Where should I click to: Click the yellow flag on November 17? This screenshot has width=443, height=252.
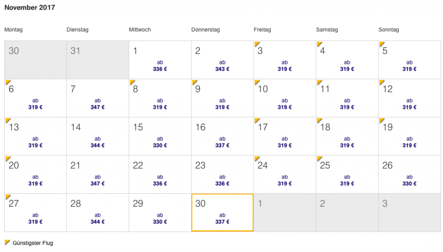tap(257, 120)
